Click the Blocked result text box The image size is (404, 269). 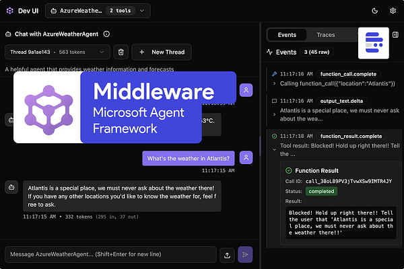point(341,223)
